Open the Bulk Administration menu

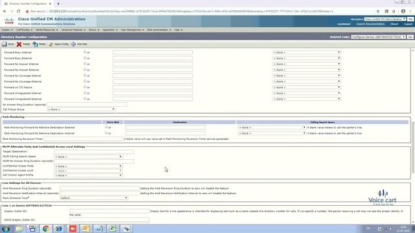click(159, 30)
